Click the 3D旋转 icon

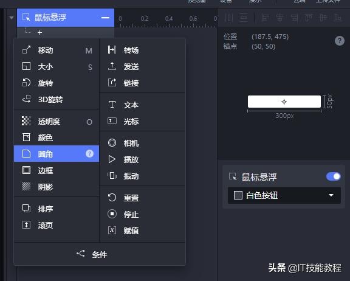coord(27,99)
